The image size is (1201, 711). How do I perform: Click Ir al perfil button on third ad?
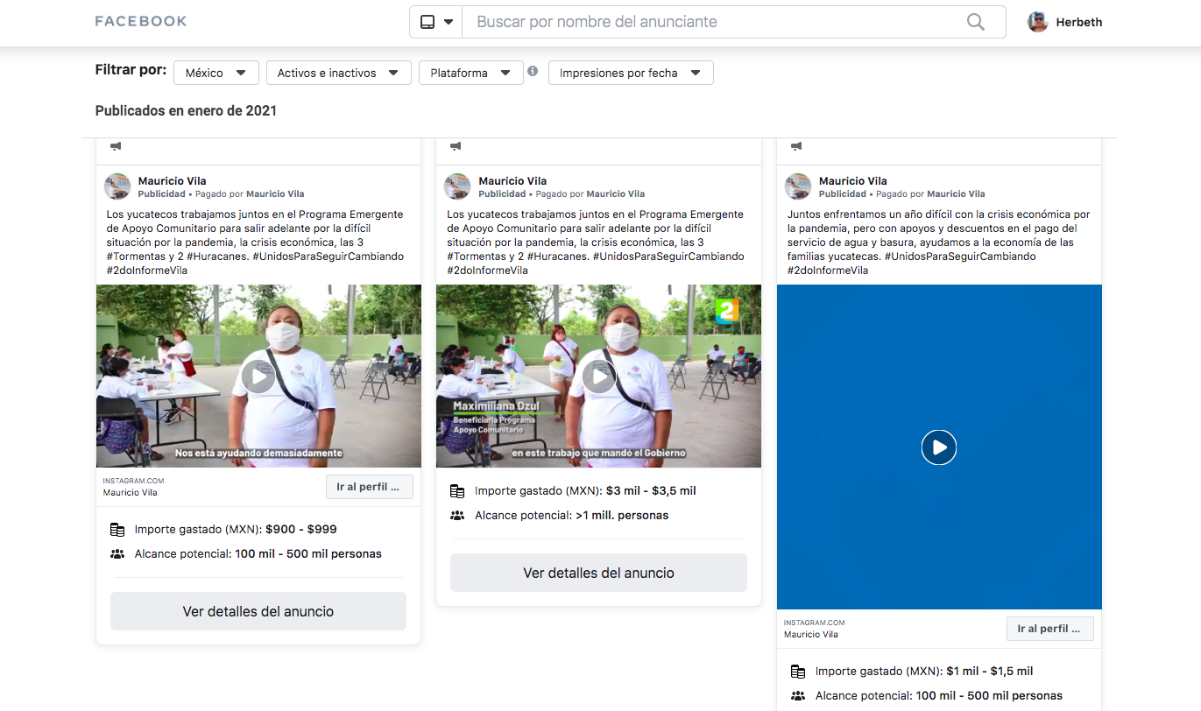pos(1049,629)
